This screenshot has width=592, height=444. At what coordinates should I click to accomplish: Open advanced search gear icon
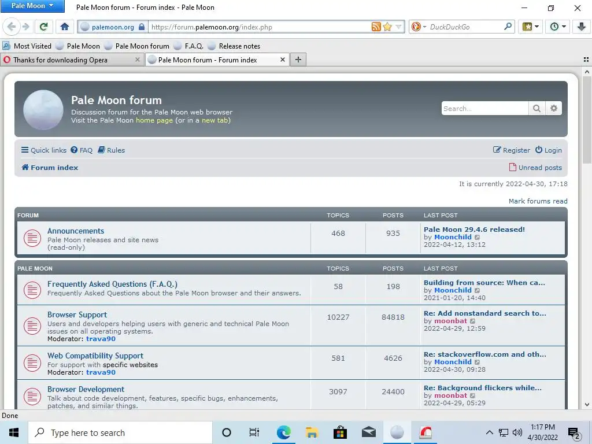pos(553,108)
